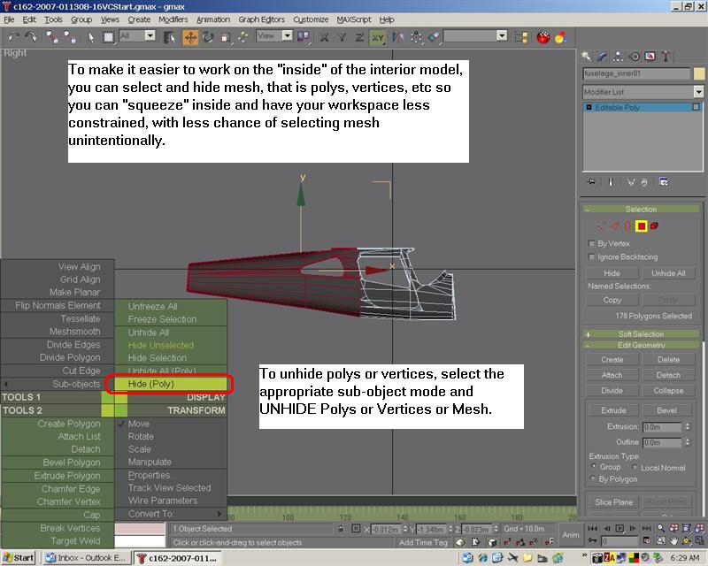The image size is (708, 566).
Task: Choose Hide (Poly) in quad menu
Action: (171, 384)
